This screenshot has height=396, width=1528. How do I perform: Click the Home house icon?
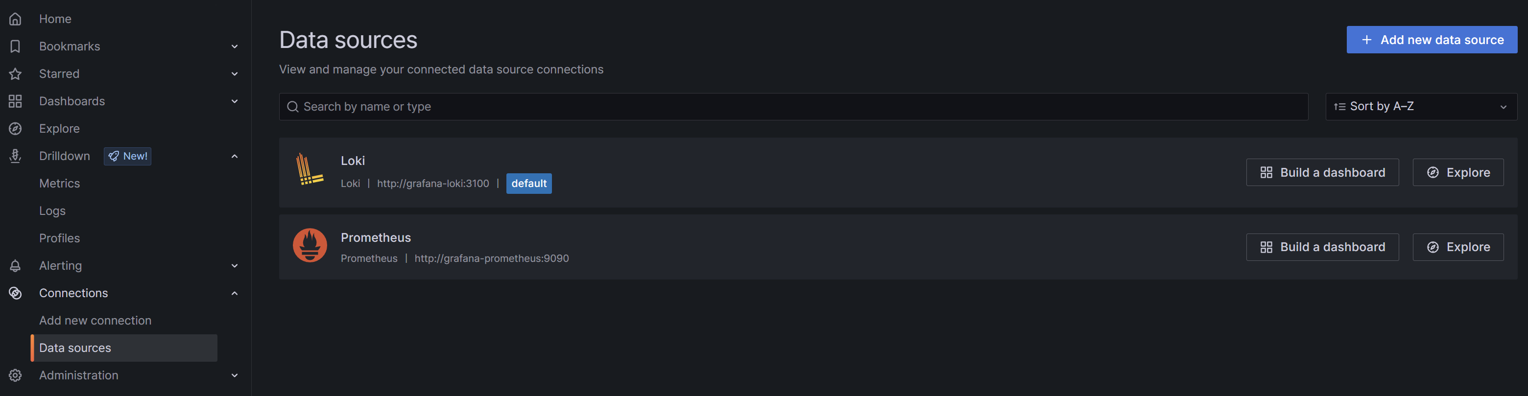[15, 19]
